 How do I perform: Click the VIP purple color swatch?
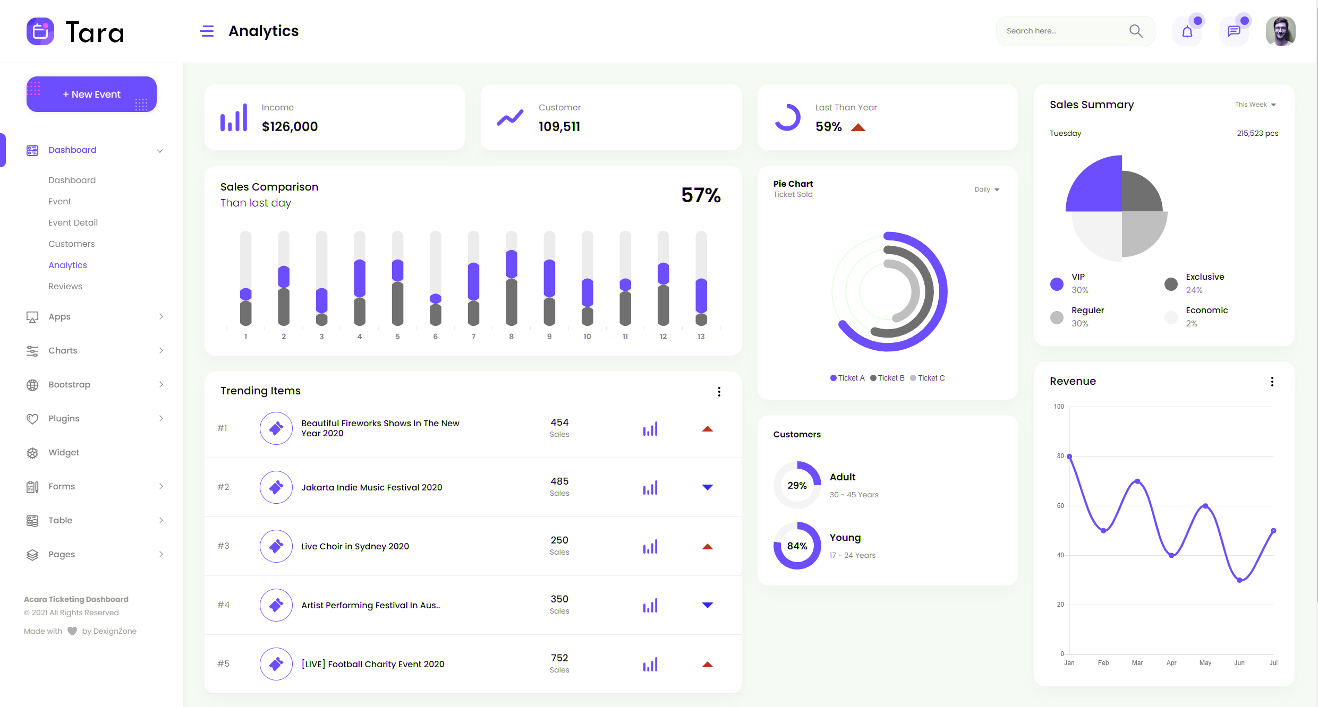(1057, 284)
